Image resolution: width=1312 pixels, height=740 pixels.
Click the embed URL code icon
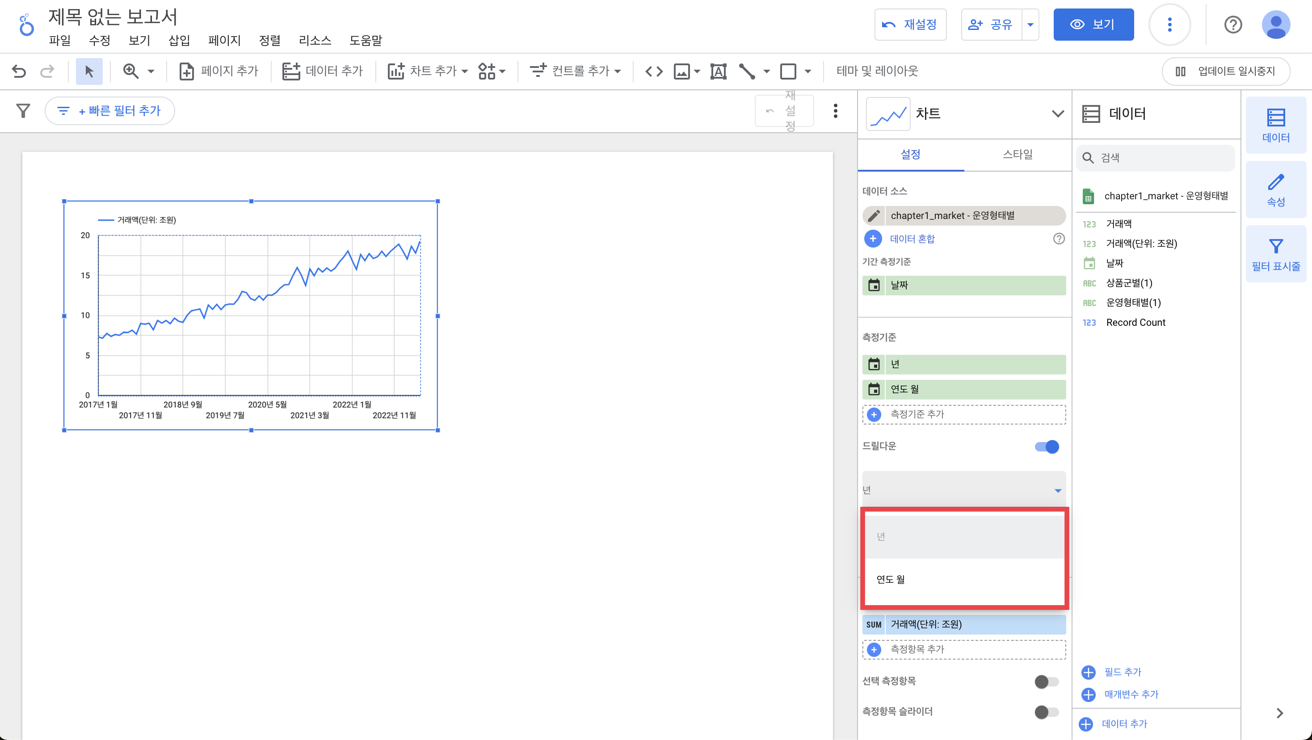click(654, 71)
